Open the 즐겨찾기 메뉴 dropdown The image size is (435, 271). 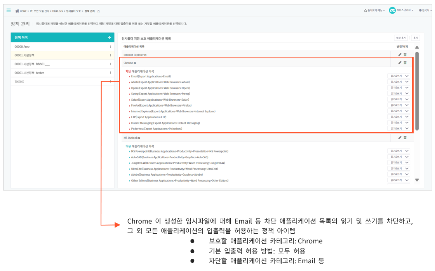tap(374, 10)
